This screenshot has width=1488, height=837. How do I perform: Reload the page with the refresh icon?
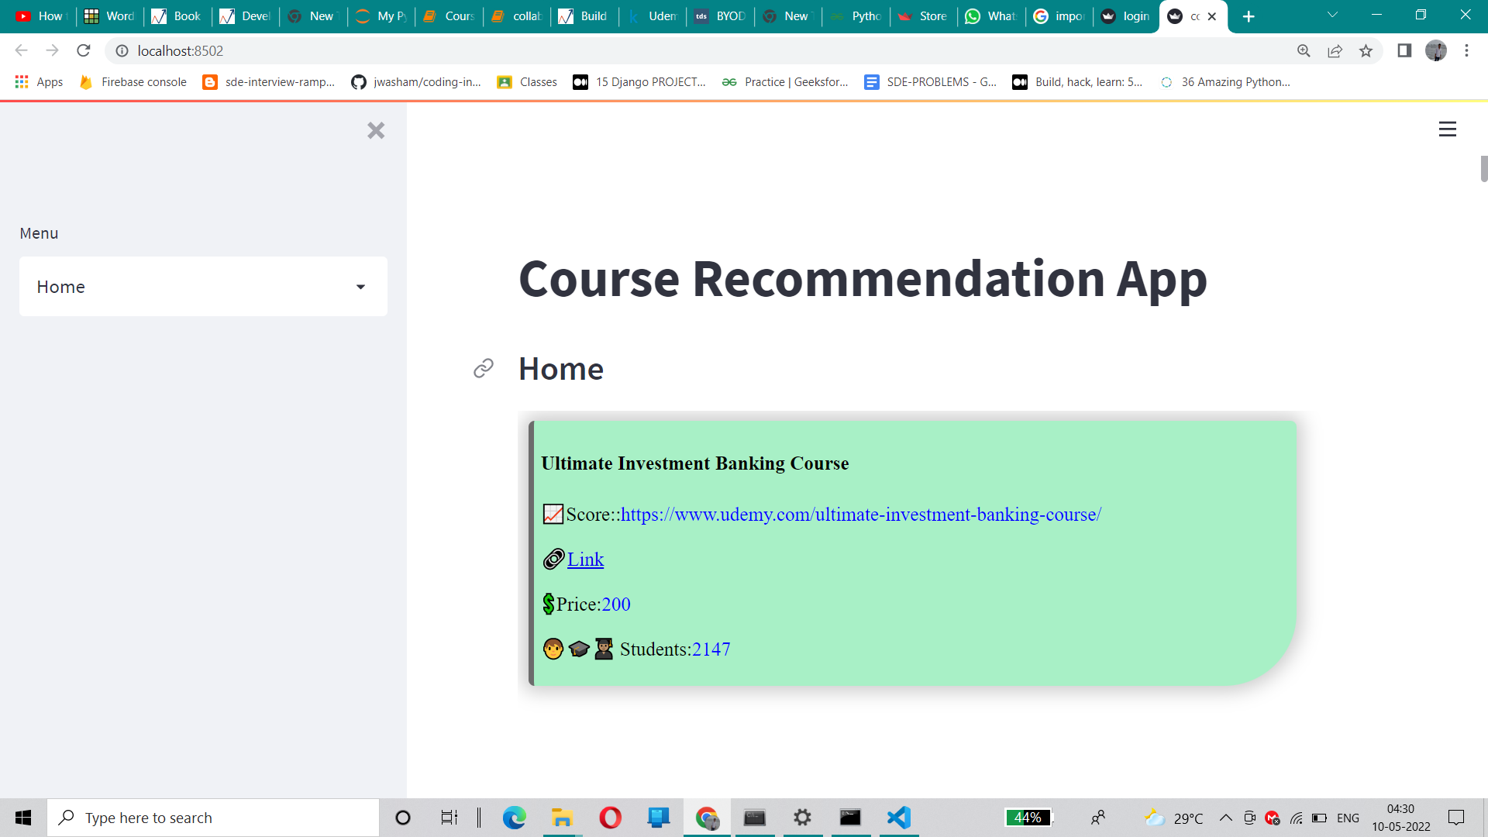(x=83, y=50)
